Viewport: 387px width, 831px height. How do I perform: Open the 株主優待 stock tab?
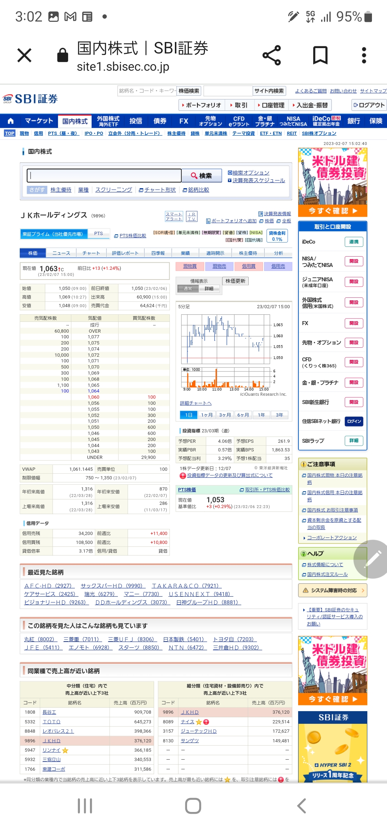[x=248, y=253]
